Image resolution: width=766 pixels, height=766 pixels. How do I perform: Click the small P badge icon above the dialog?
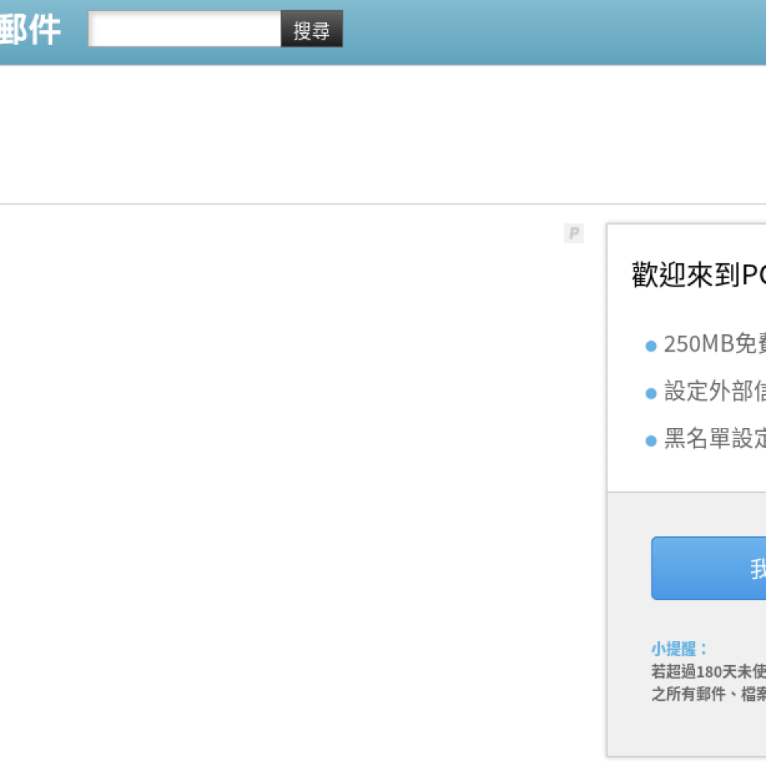pyautogui.click(x=573, y=233)
